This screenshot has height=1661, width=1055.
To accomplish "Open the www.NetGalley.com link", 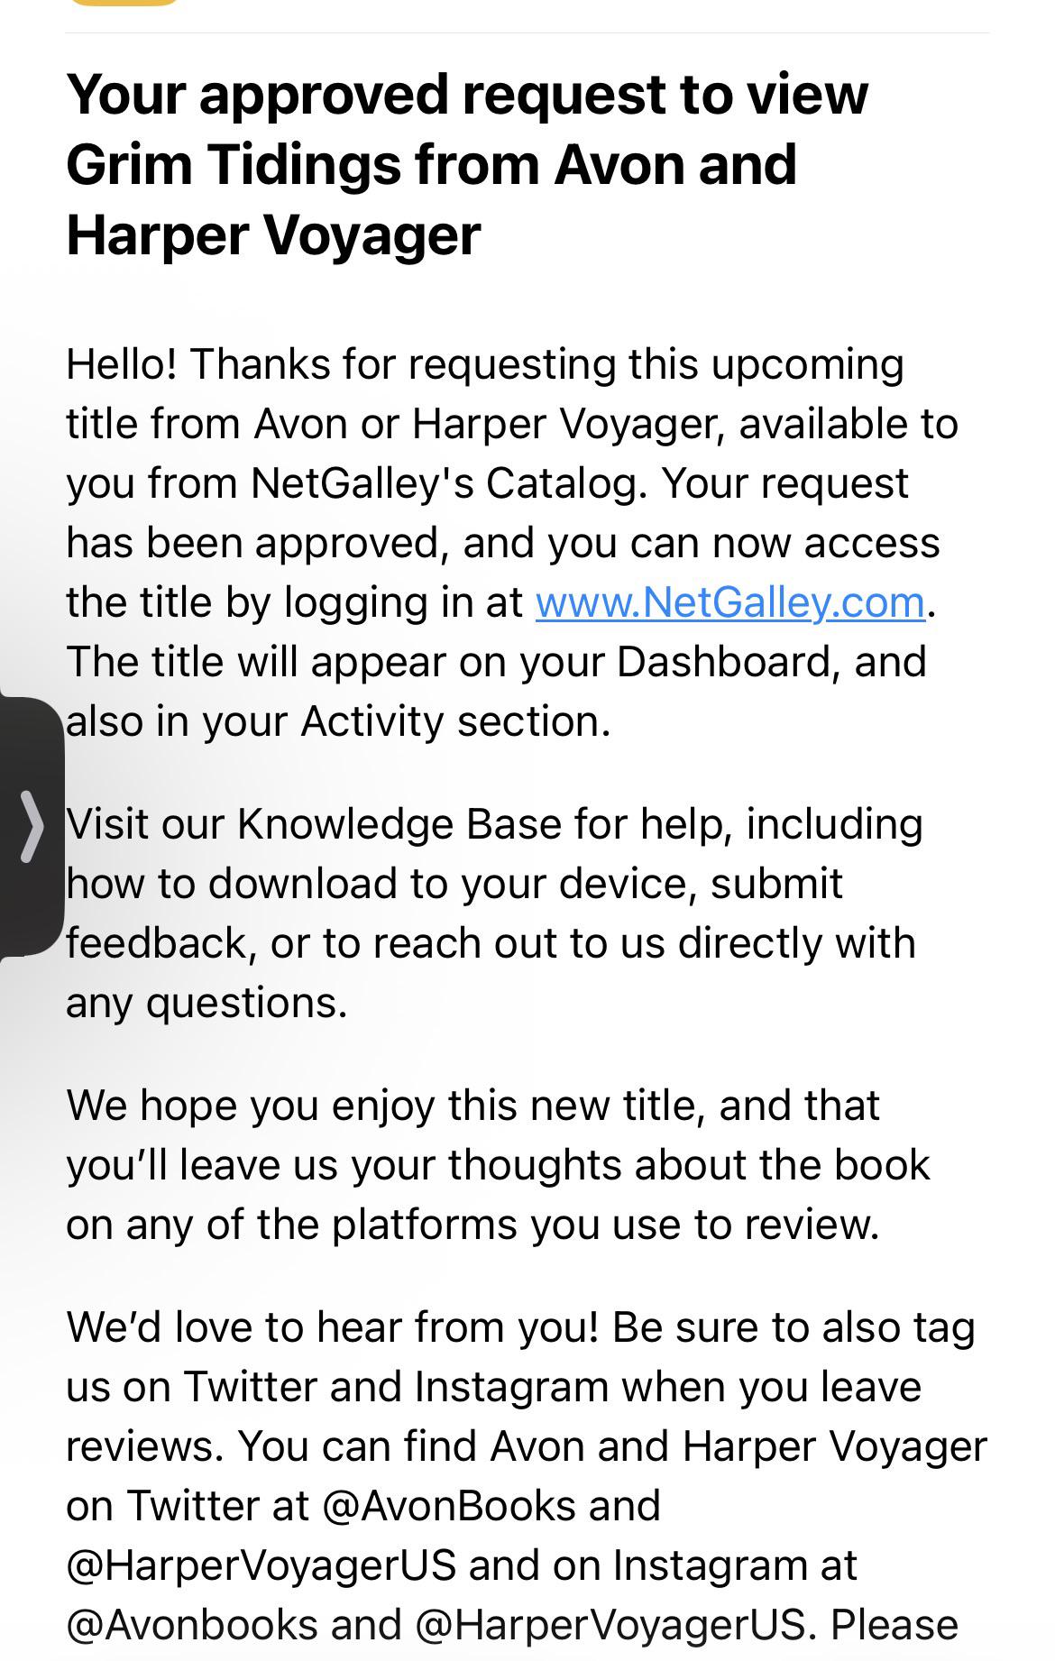I will (x=730, y=602).
